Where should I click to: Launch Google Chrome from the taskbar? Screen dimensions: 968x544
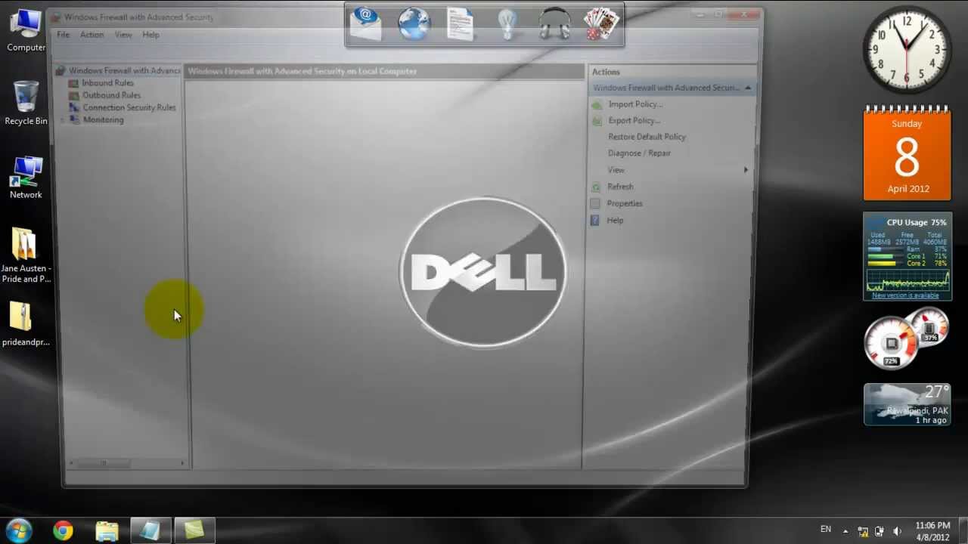(63, 530)
